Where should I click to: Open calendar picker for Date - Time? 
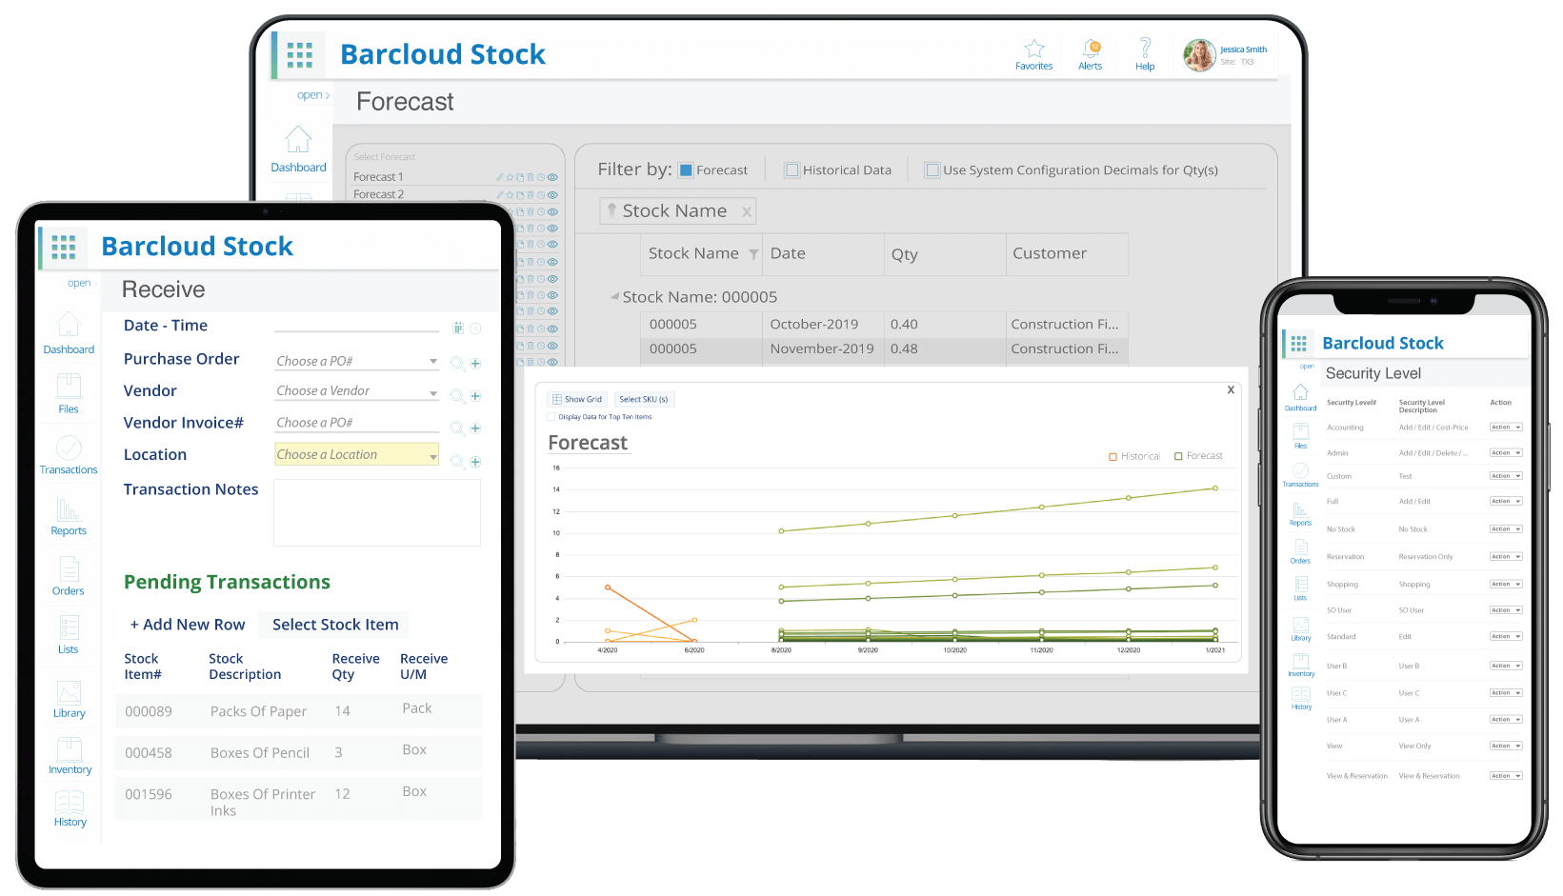458,328
